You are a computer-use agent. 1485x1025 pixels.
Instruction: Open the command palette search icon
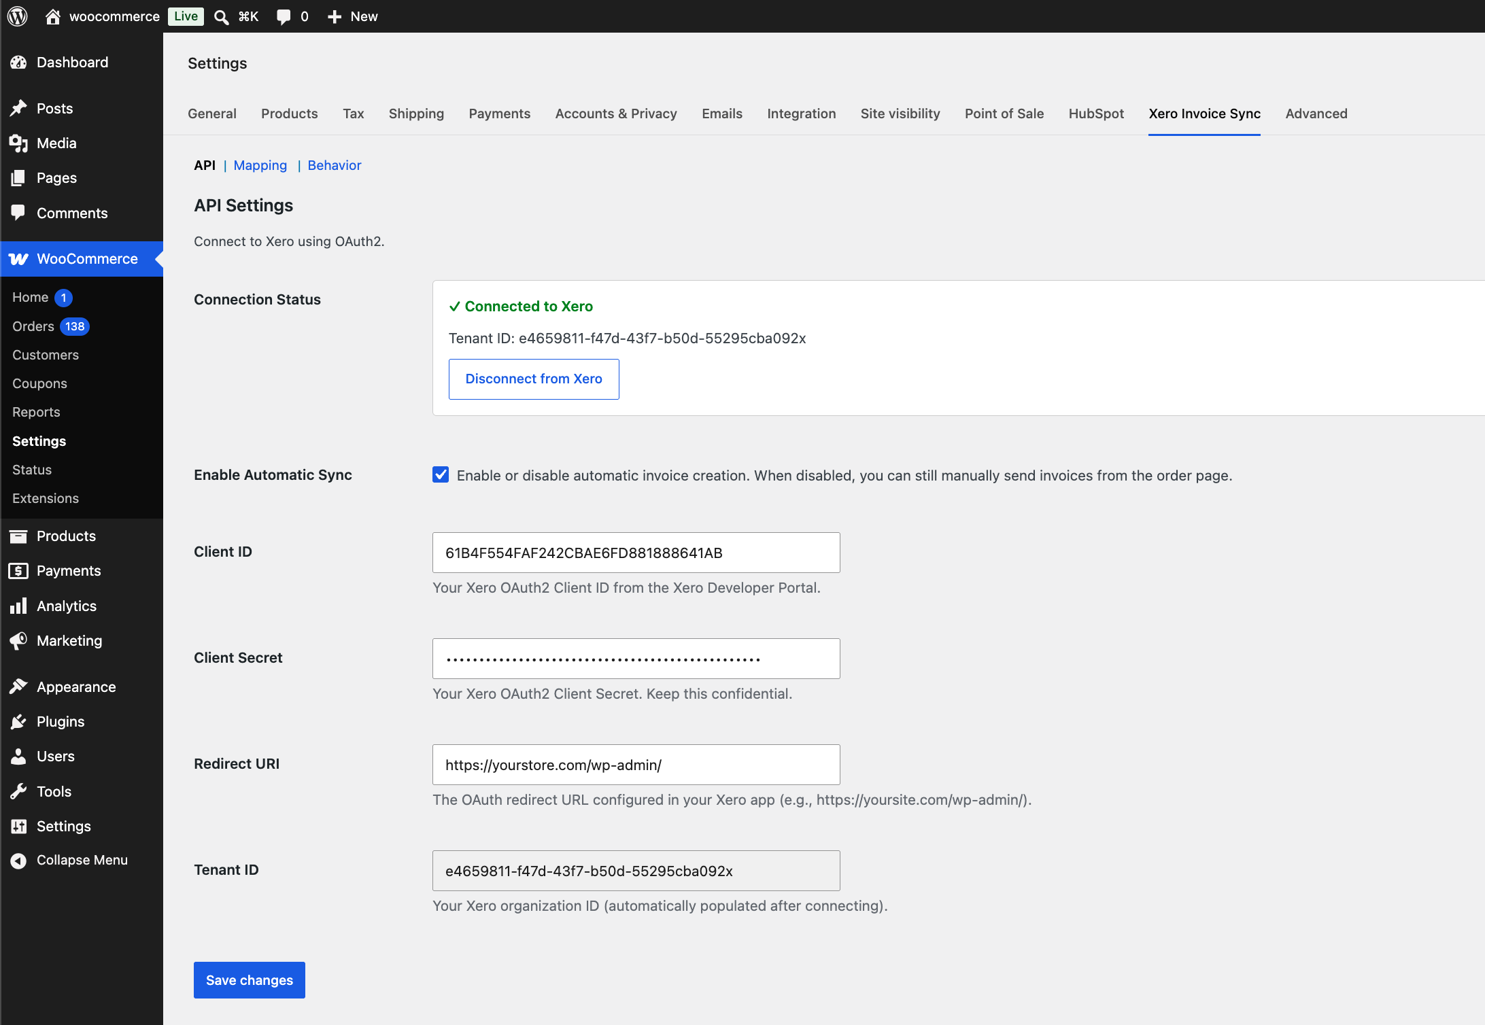coord(221,17)
